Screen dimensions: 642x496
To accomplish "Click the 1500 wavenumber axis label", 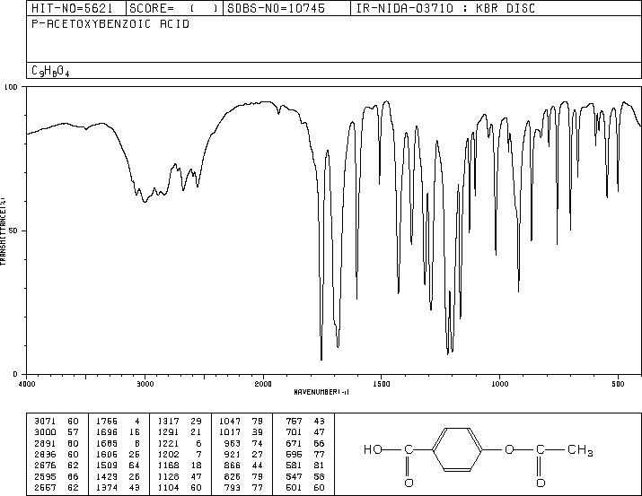I will click(382, 384).
